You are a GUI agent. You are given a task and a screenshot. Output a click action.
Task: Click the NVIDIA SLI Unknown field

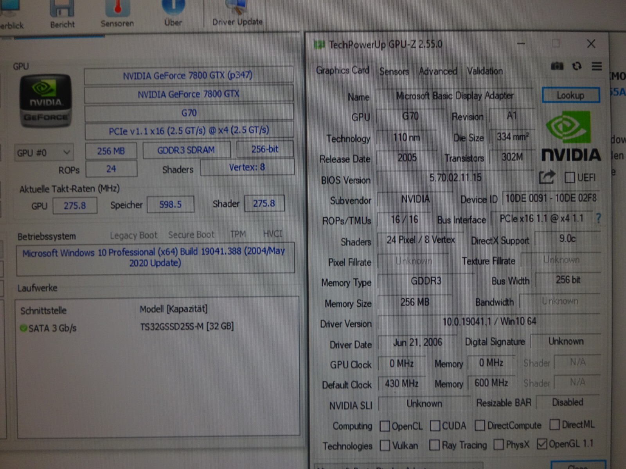(x=424, y=404)
